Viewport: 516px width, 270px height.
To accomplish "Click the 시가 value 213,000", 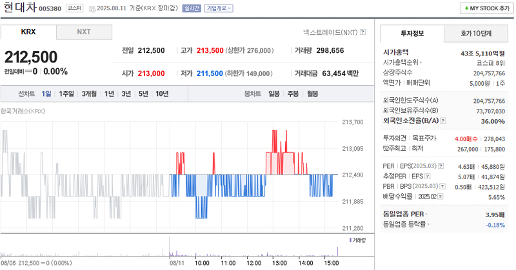I will tap(151, 73).
